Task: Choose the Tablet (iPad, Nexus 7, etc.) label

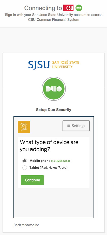Action: click(49, 168)
